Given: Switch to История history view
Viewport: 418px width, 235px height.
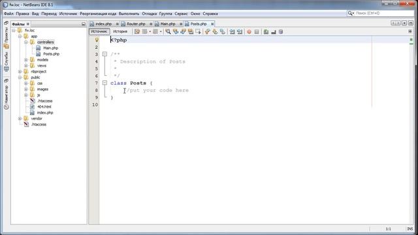Looking at the screenshot, I should click(x=120, y=31).
